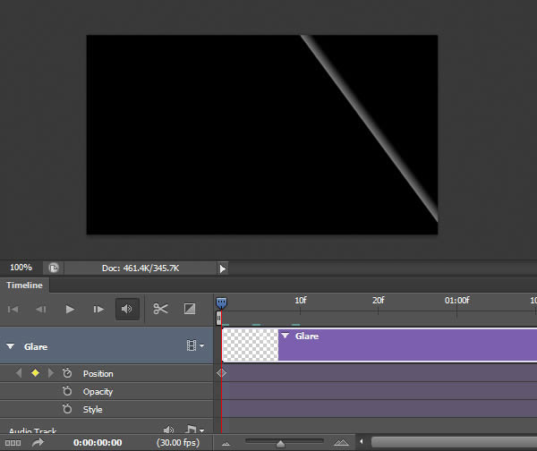Viewport: 537px width, 451px height.
Task: Go to first frame button
Action: click(13, 310)
